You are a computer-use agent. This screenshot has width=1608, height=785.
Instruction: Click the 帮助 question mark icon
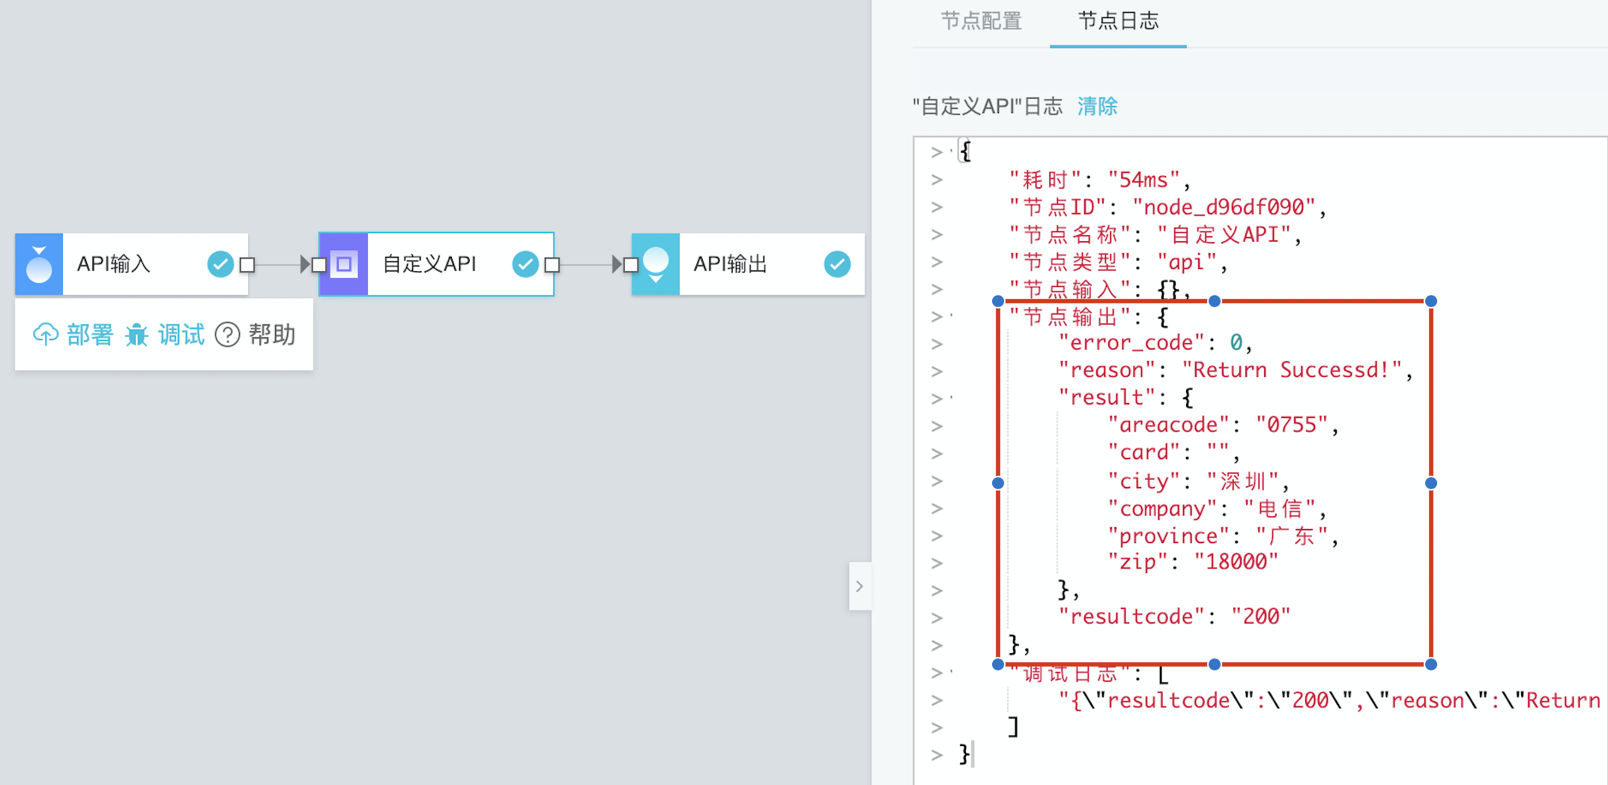pyautogui.click(x=227, y=334)
